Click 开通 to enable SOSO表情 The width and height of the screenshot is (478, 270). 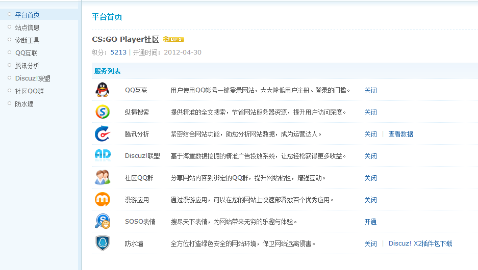point(371,222)
